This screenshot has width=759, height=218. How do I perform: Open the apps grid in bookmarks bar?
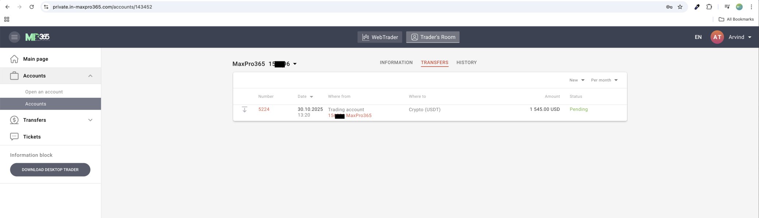tap(7, 19)
